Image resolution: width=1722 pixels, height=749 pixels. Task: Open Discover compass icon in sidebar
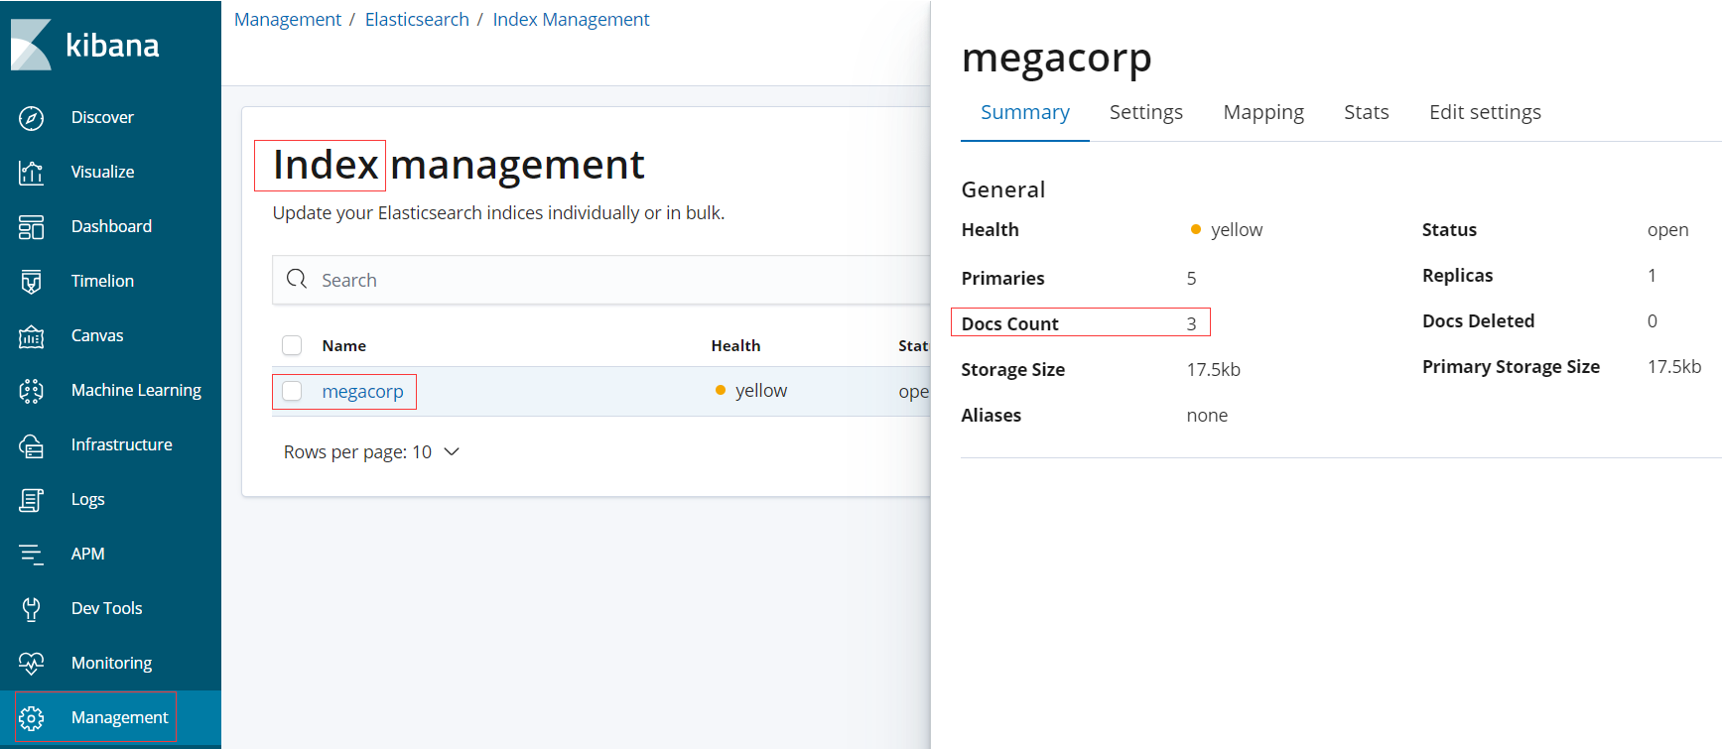[31, 118]
